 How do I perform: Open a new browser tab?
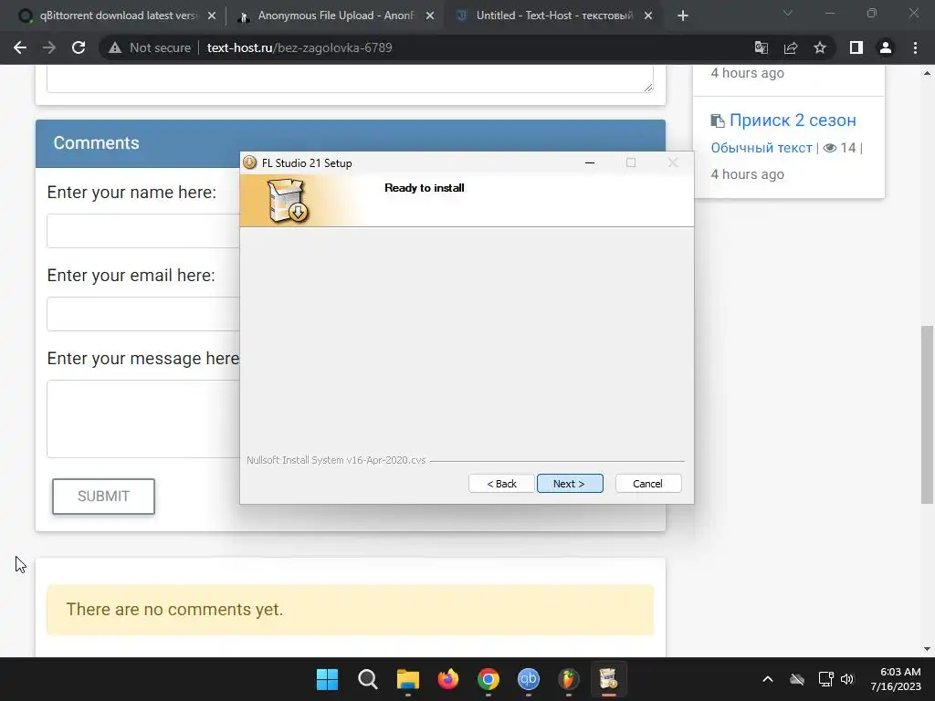coord(683,16)
